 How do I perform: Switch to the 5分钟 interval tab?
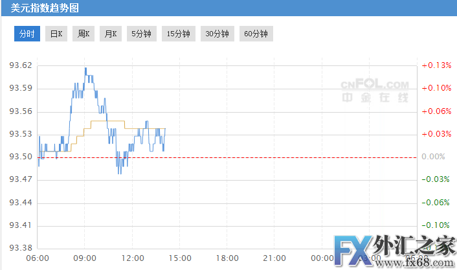coord(140,34)
